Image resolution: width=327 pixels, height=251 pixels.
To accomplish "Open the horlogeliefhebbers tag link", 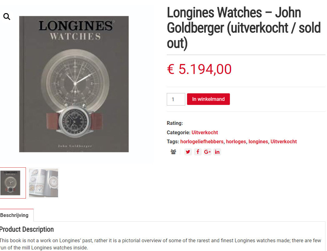I will pos(202,141).
